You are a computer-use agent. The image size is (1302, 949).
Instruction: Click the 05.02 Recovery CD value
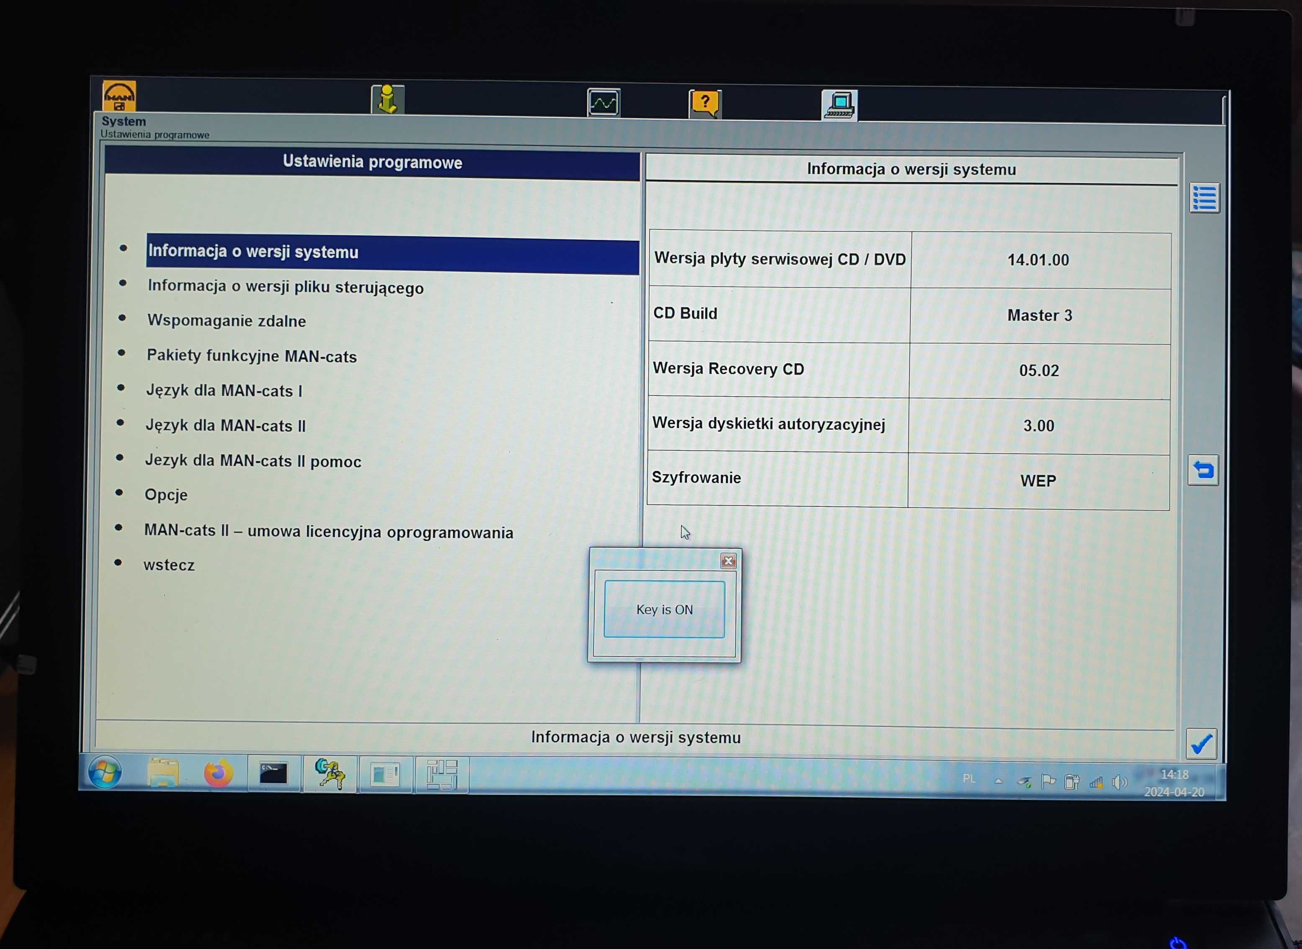click(x=1039, y=371)
